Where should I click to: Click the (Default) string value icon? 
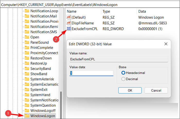(69, 17)
